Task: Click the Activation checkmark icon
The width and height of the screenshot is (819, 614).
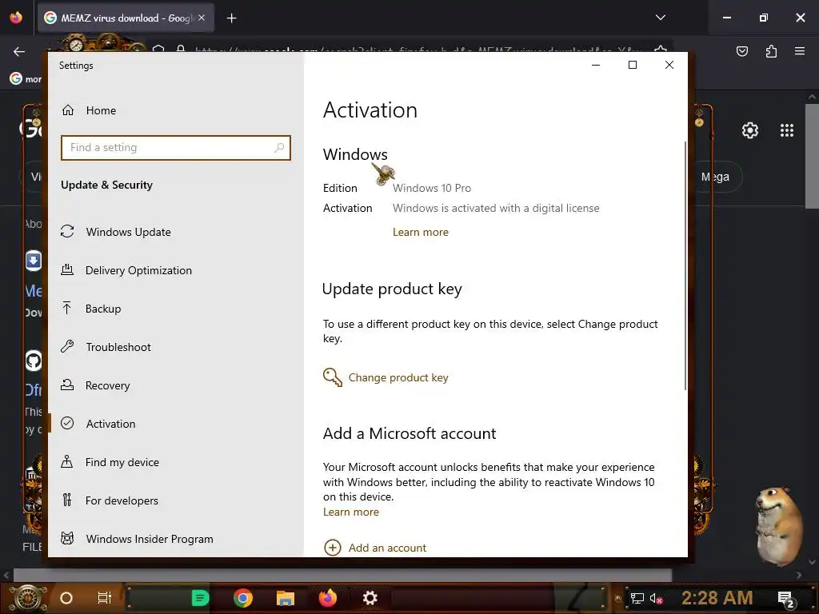Action: click(67, 423)
